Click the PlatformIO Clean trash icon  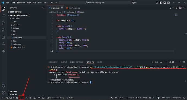click(x=30, y=98)
